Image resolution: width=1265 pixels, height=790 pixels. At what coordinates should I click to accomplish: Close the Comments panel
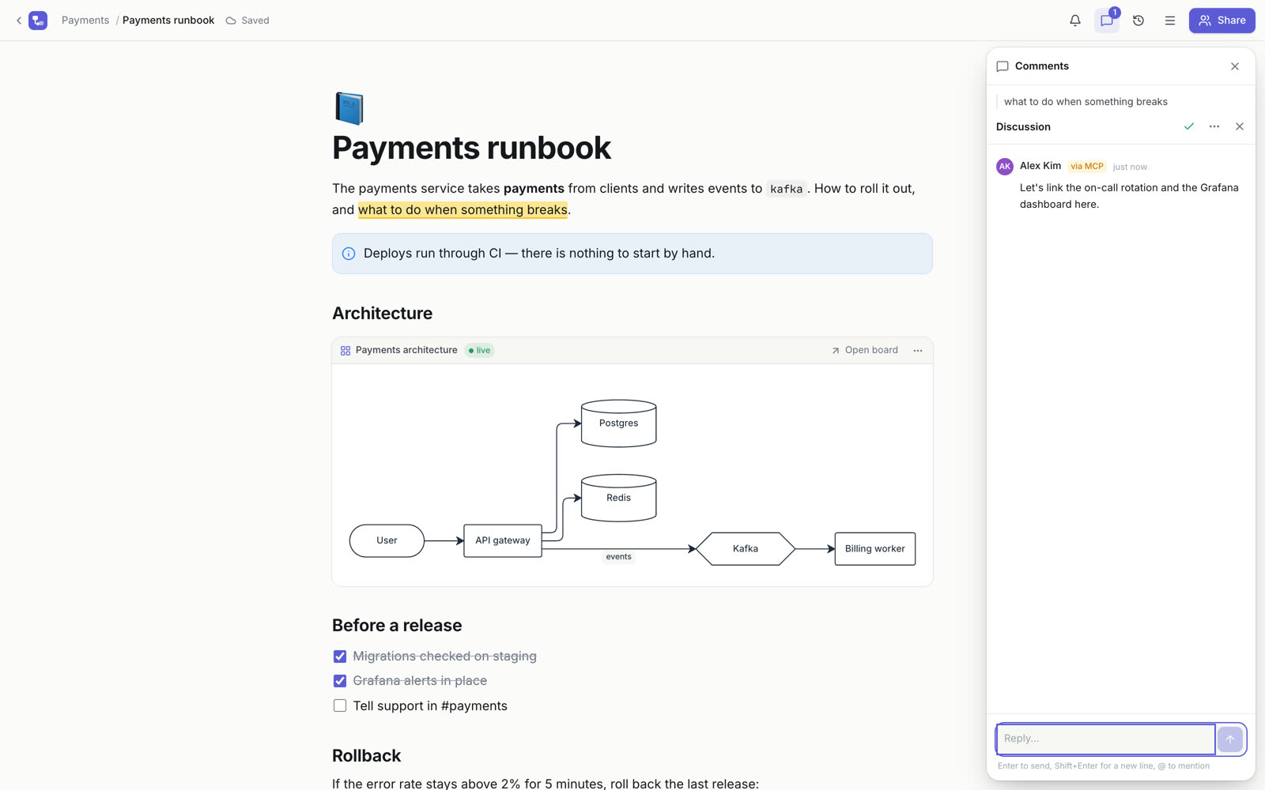(1235, 66)
